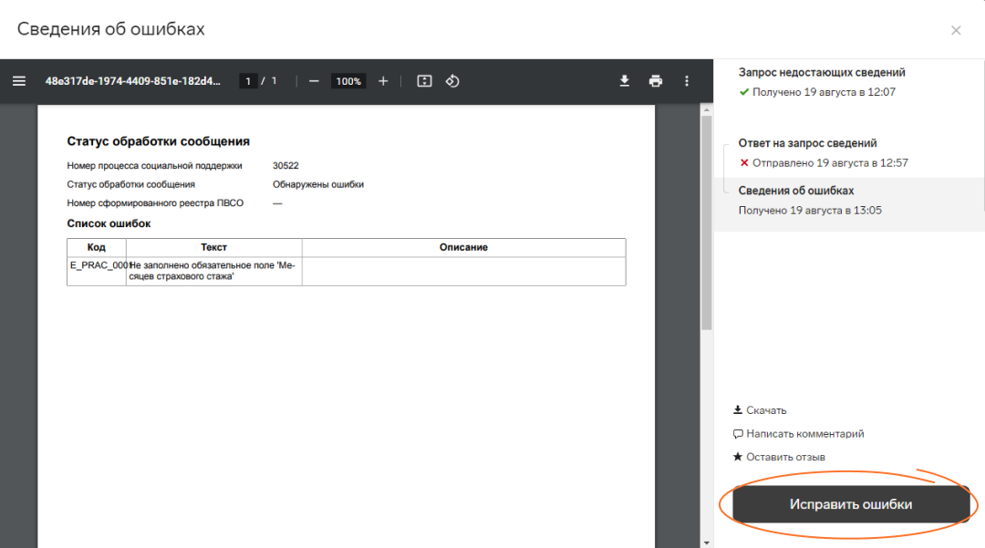Click the Описание column header
The width and height of the screenshot is (985, 548).
click(x=463, y=247)
